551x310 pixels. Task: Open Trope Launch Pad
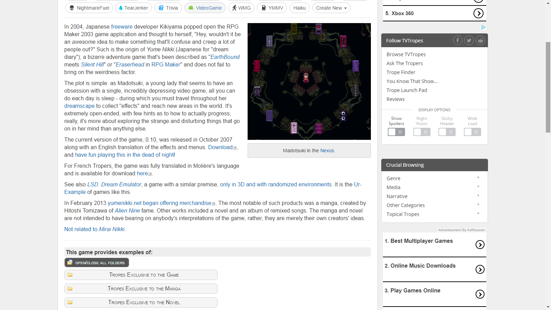click(407, 90)
